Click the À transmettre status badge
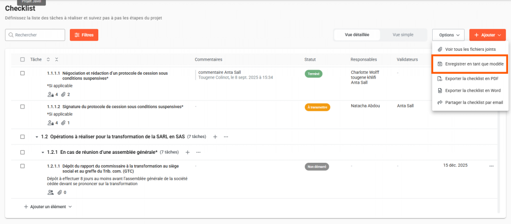Screen dimensions: 511x224 pos(317,107)
